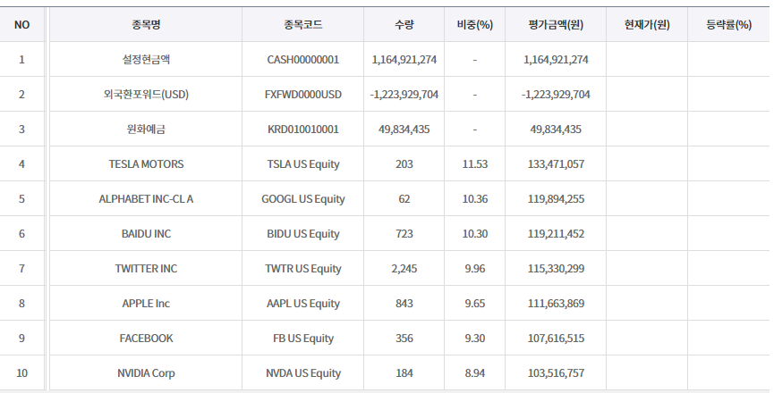
Task: Click the 현재가(원) column header
Action: coord(647,25)
